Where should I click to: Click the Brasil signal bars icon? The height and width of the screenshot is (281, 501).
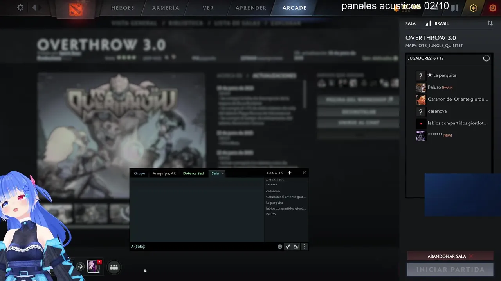(428, 23)
